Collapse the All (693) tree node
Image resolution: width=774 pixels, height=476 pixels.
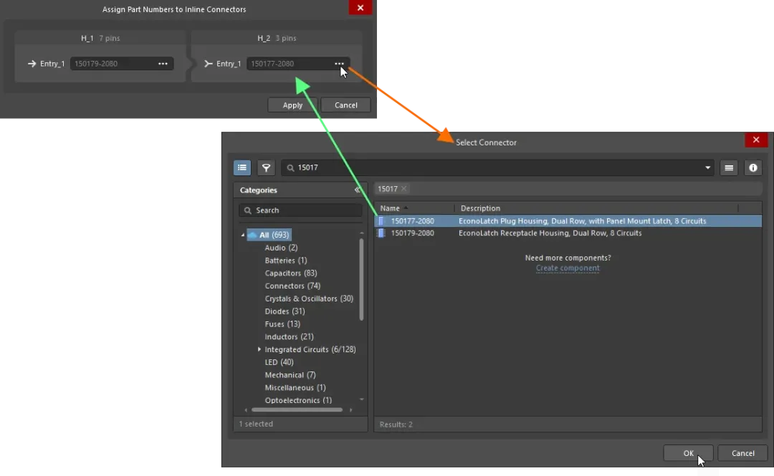click(x=243, y=235)
